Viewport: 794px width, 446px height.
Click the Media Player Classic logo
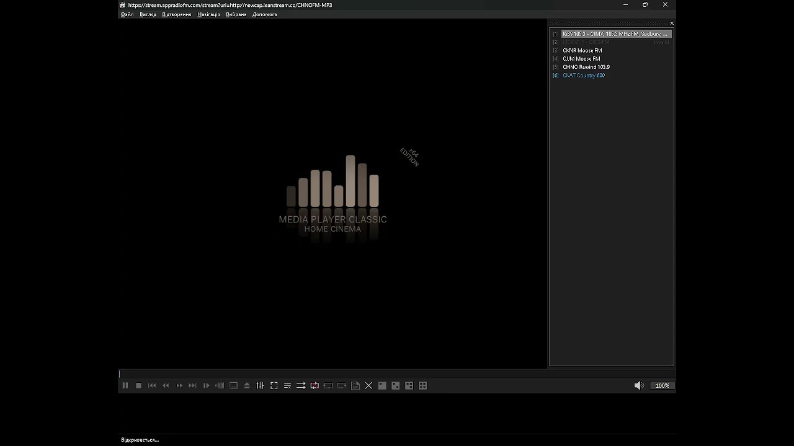coord(333,195)
